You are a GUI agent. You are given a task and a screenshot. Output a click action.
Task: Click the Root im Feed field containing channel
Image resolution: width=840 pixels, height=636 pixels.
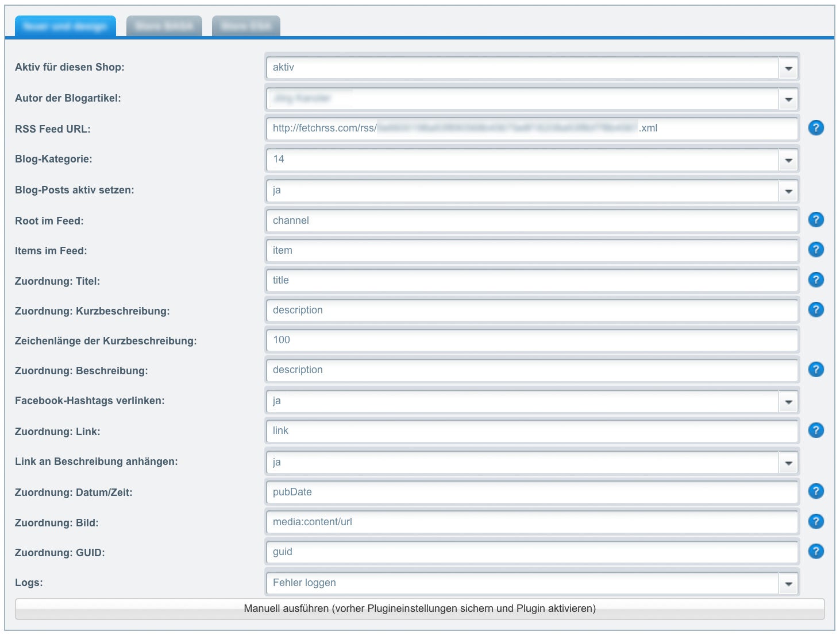tap(532, 220)
